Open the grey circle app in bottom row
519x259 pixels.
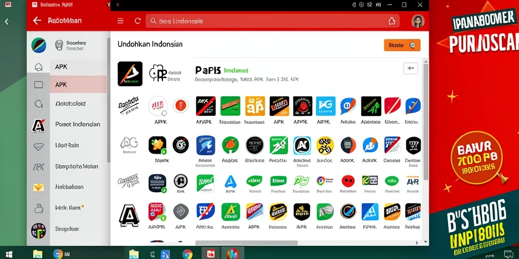181,212
